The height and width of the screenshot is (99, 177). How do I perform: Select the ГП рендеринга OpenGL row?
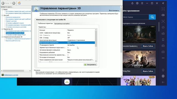click(x=67, y=45)
